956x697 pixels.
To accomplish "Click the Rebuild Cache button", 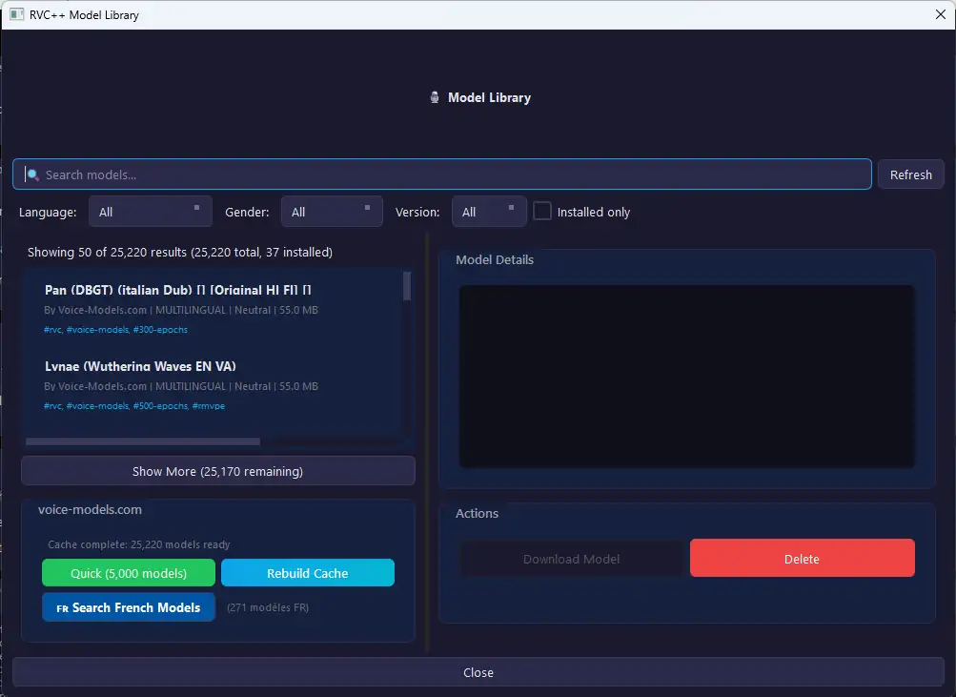I will click(x=307, y=573).
